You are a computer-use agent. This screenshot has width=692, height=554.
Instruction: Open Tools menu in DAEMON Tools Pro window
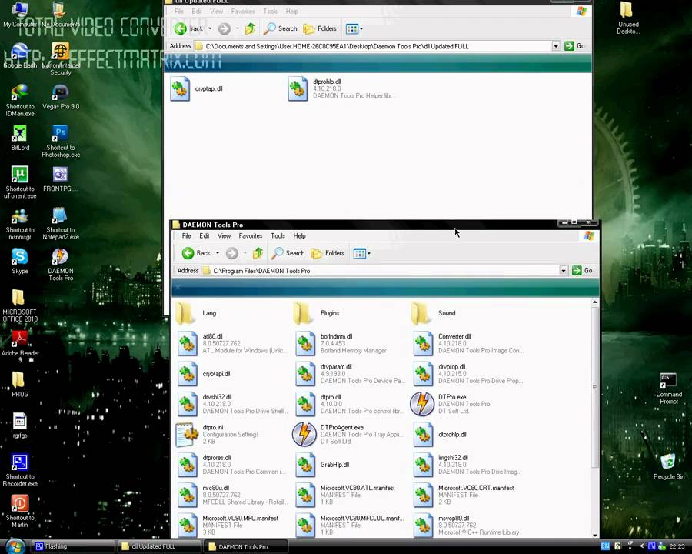pyautogui.click(x=278, y=236)
